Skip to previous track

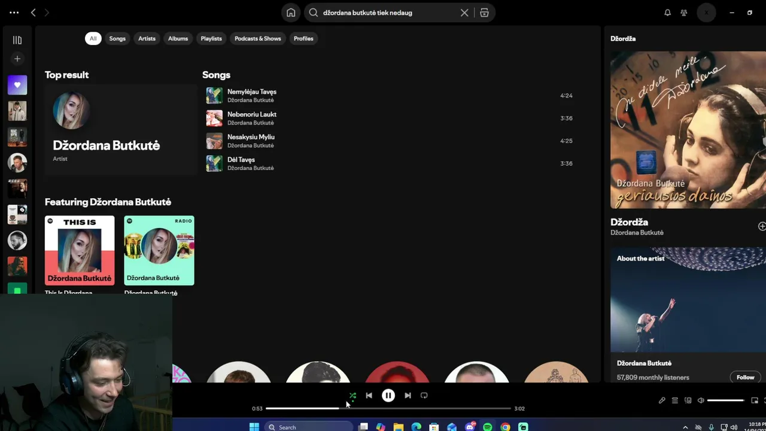coord(369,396)
